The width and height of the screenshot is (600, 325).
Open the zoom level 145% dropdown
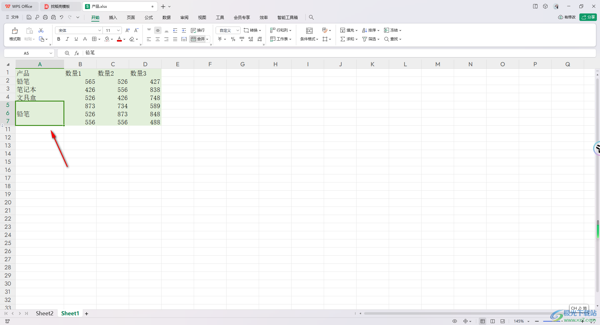[x=528, y=321]
